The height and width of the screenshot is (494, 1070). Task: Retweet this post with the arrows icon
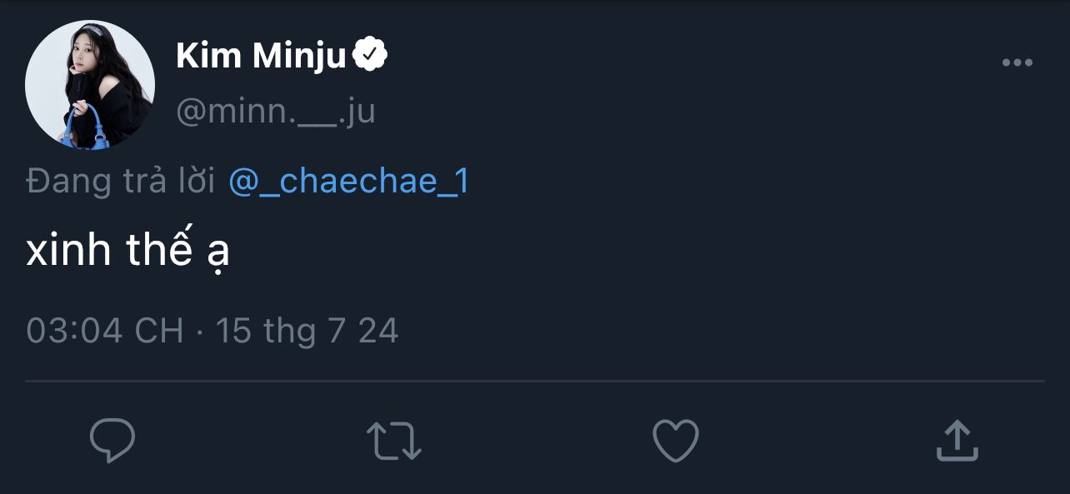394,441
